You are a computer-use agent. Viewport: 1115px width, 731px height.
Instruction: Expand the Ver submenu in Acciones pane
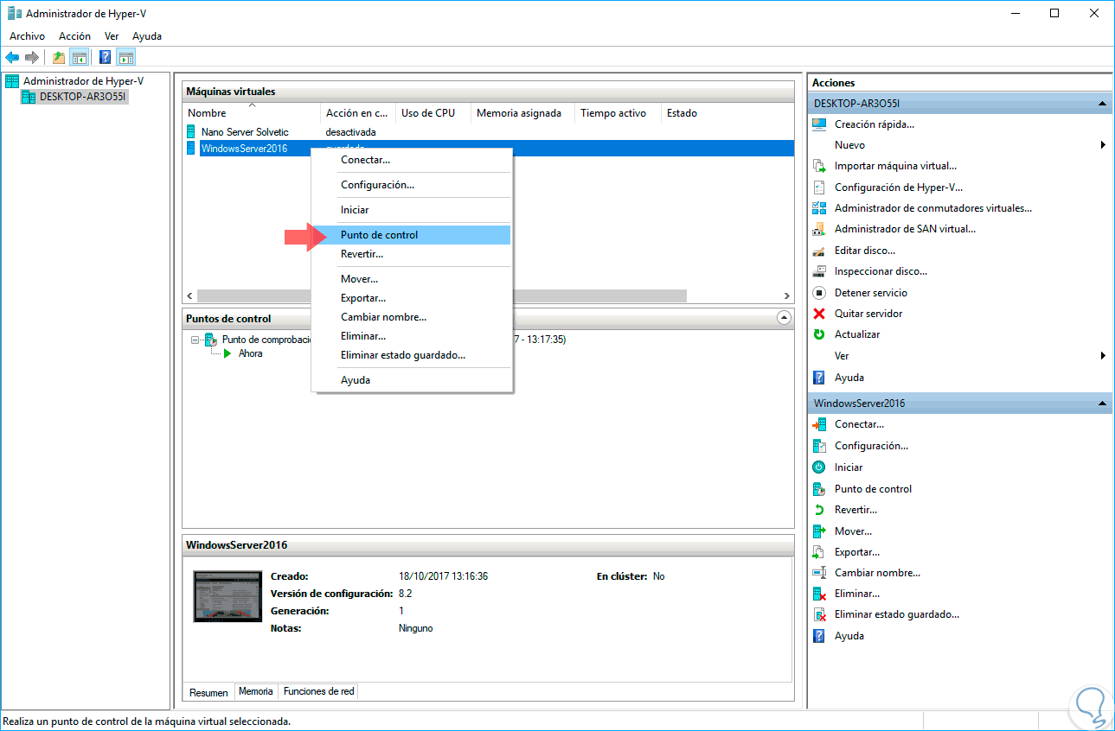1104,356
